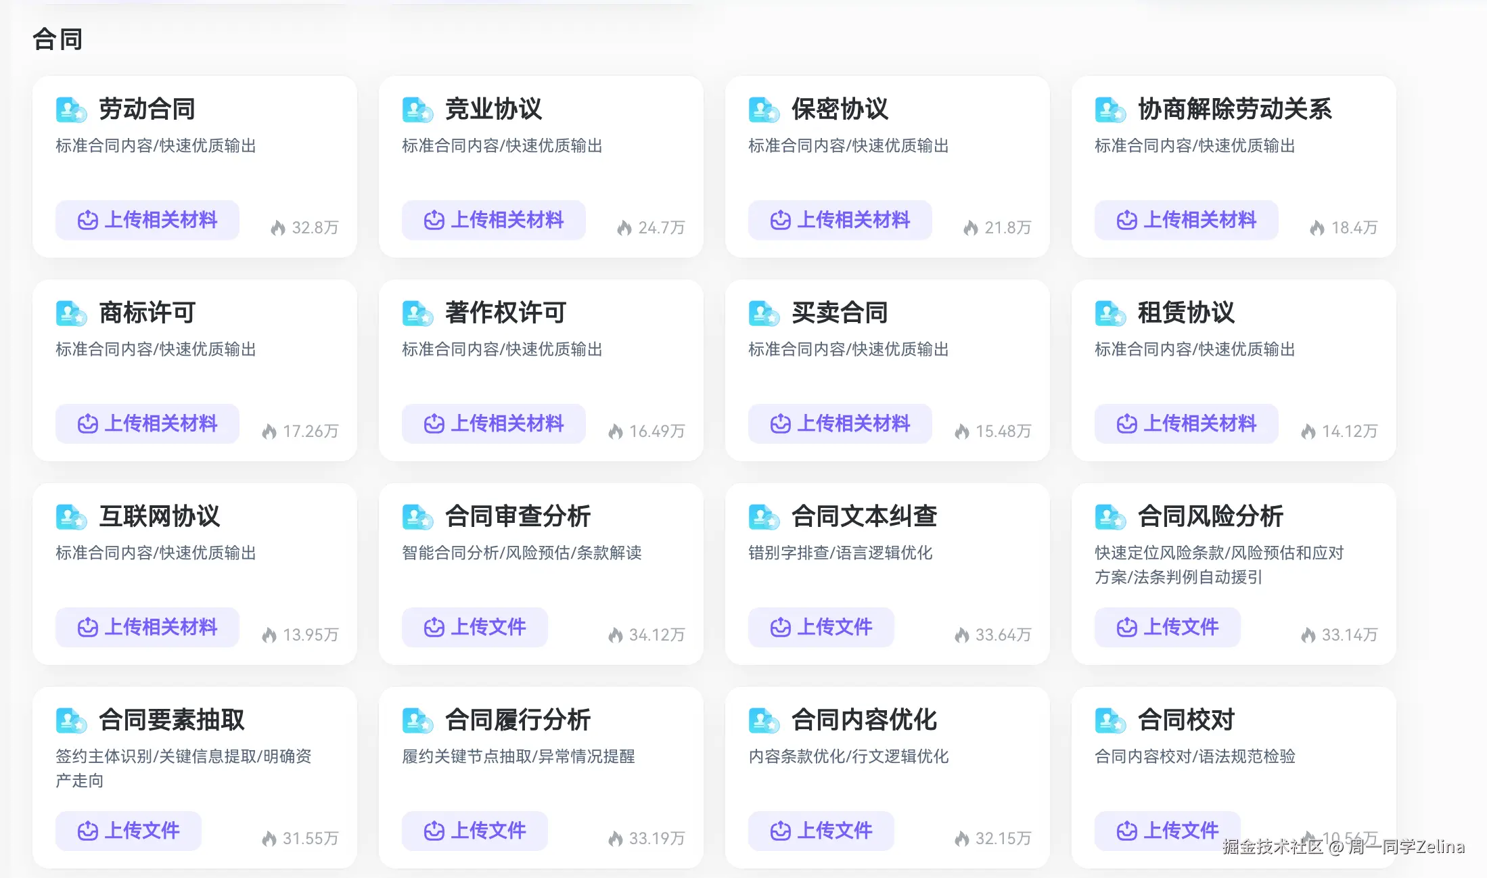The height and width of the screenshot is (878, 1487).
Task: Click the flame icon showing 32.8万 usage
Action: [279, 227]
